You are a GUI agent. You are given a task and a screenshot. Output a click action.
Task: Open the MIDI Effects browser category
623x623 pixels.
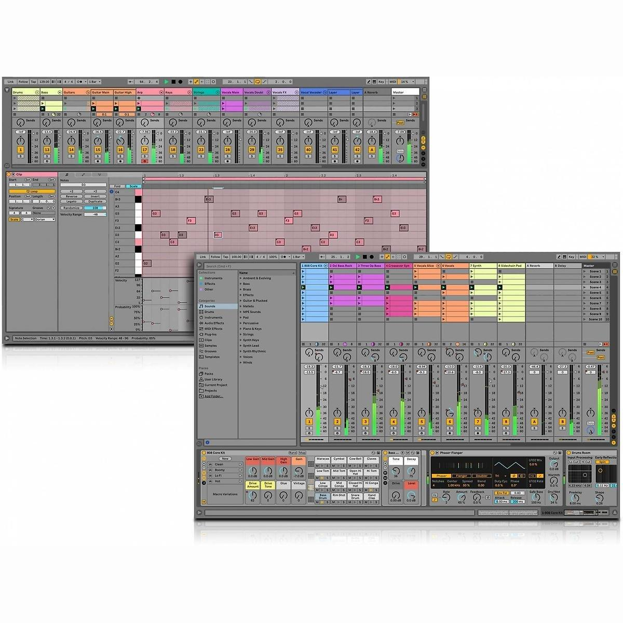tap(213, 329)
